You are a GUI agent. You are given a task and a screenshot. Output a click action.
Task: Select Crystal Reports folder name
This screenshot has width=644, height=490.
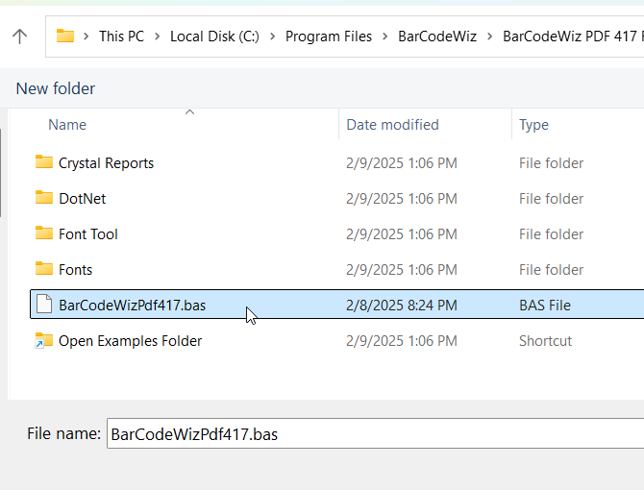106,163
